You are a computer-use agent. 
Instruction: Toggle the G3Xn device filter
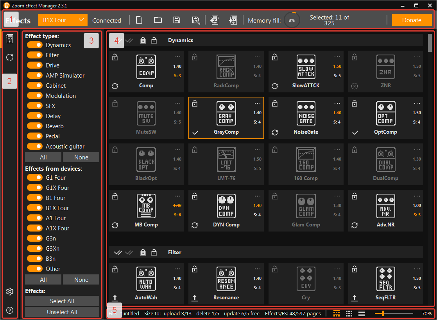tap(34, 249)
